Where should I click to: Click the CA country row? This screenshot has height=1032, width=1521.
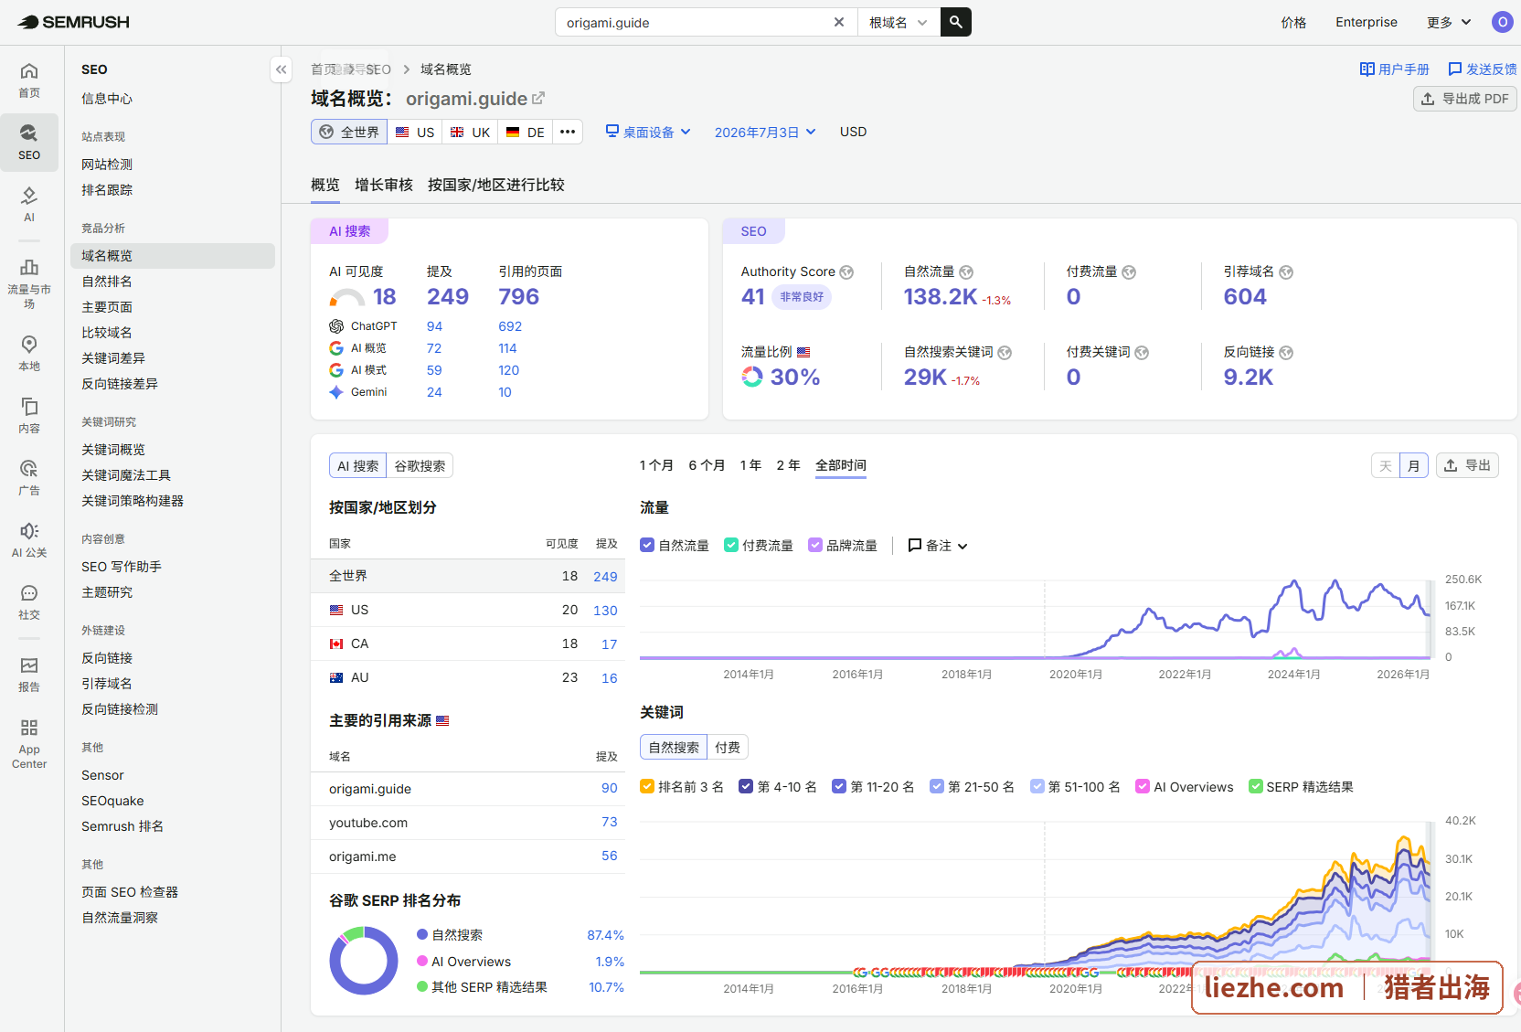(468, 644)
